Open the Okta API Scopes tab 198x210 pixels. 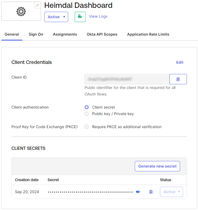click(102, 34)
